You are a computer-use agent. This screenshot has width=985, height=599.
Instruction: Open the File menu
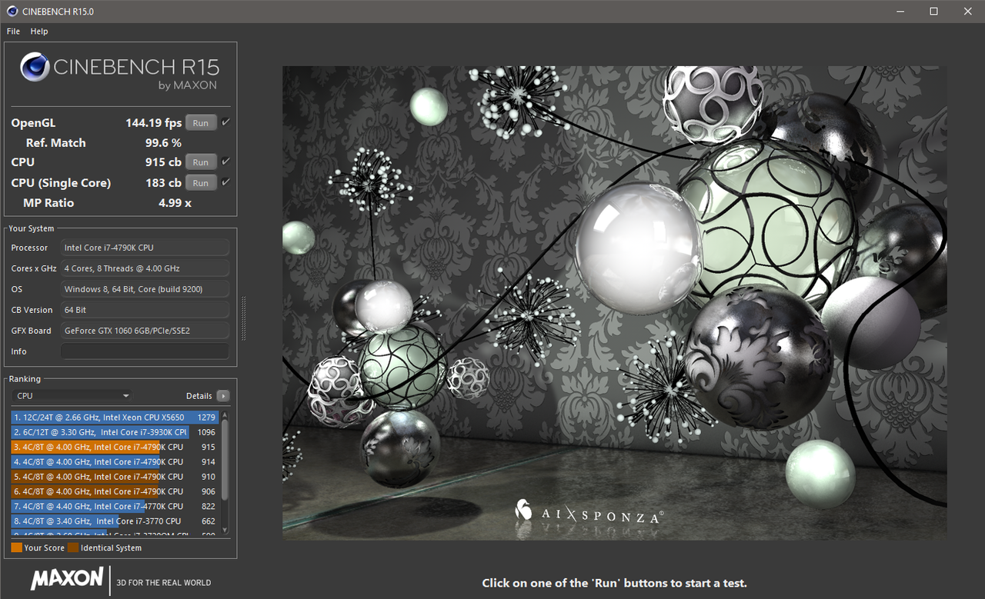click(x=12, y=31)
